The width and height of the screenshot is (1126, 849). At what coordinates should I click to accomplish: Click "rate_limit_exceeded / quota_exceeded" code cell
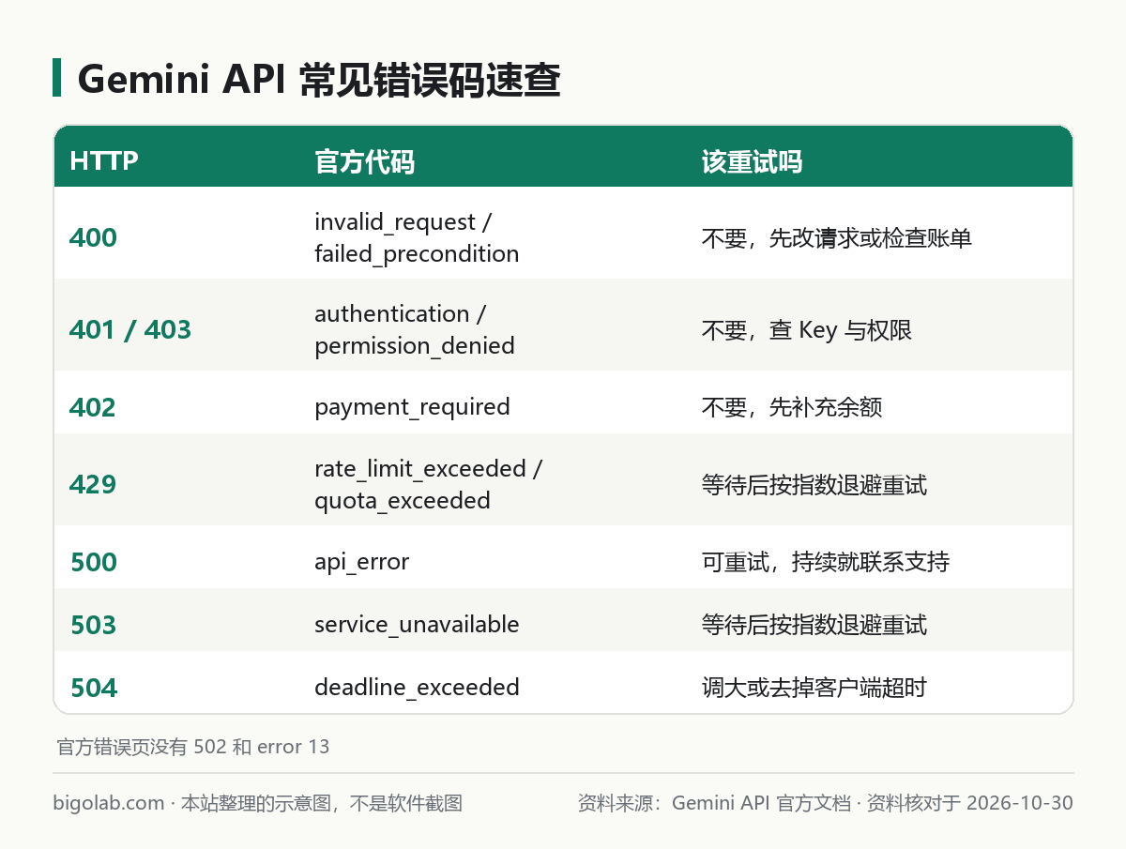428,484
